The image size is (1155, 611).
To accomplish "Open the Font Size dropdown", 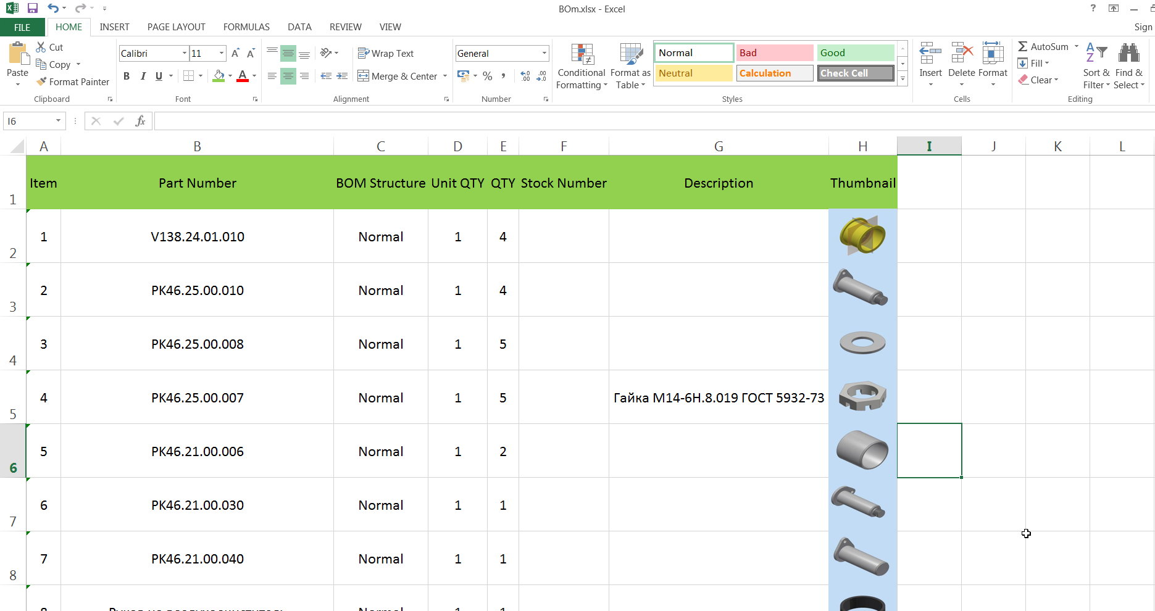I will click(220, 53).
